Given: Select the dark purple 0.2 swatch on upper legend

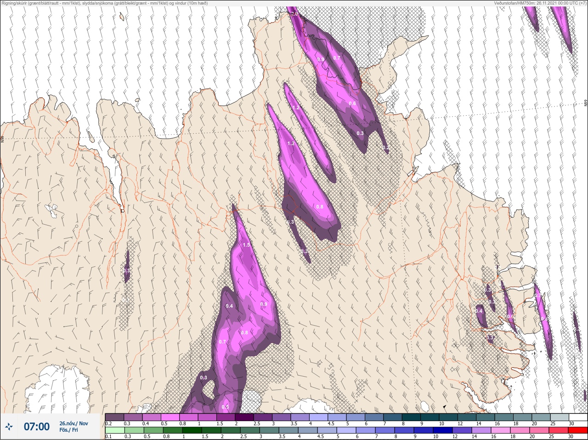Looking at the screenshot, I should pos(114,417).
